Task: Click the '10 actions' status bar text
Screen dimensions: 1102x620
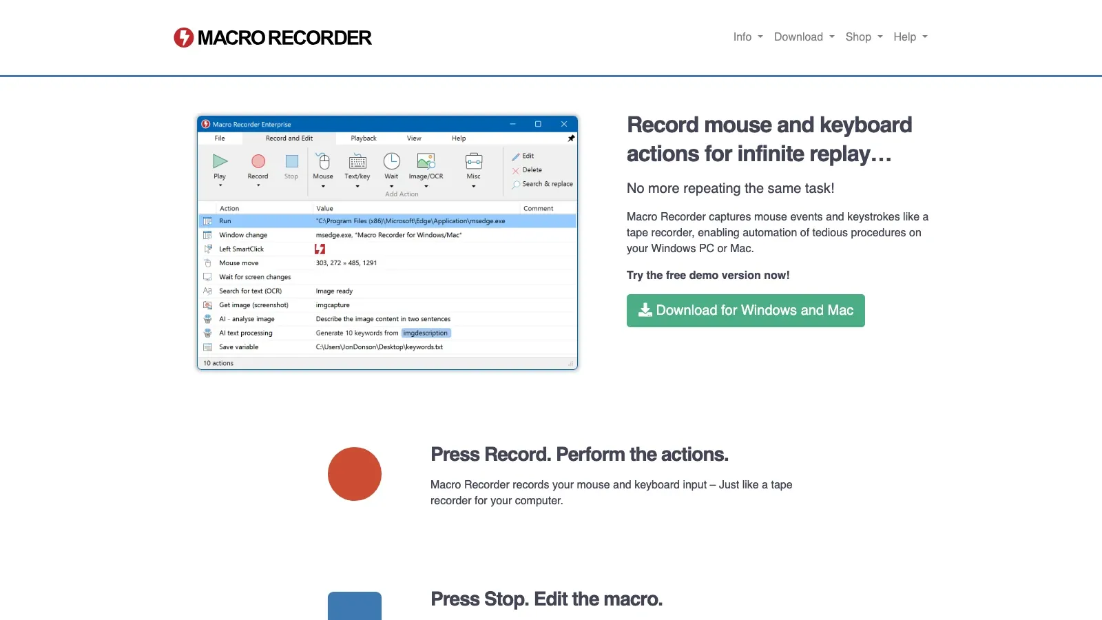Action: pyautogui.click(x=218, y=363)
